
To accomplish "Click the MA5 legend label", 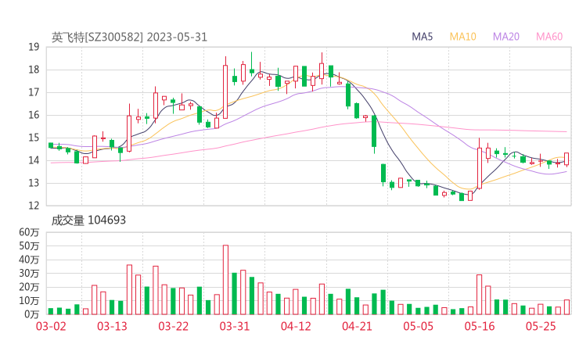I will 422,37.
